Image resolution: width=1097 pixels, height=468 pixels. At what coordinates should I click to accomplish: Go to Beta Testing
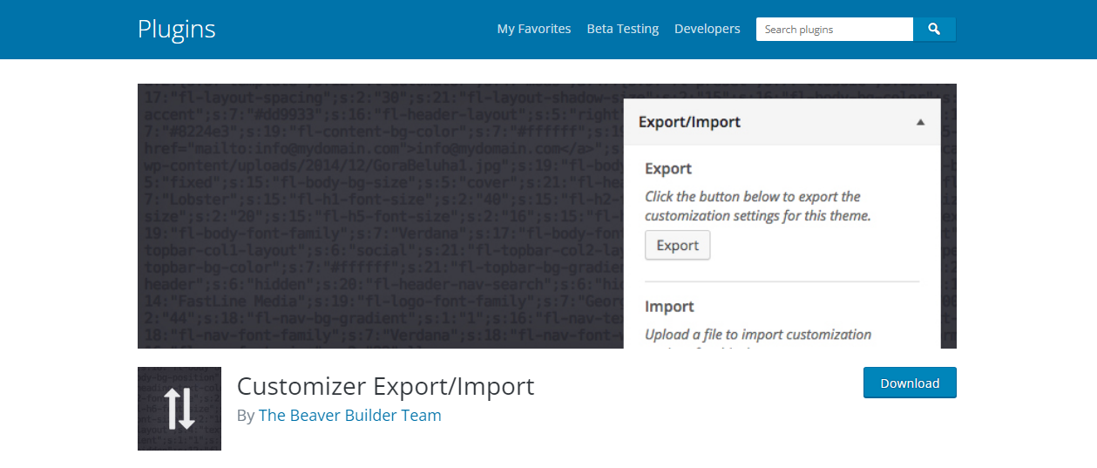point(623,29)
